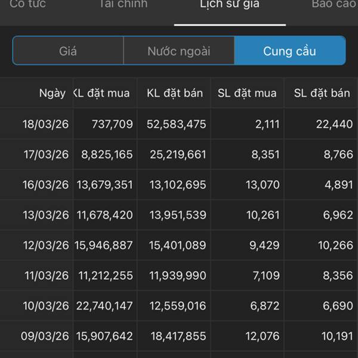This screenshot has width=358, height=358.
Task: Switch to the Giá segment
Action: (68, 51)
